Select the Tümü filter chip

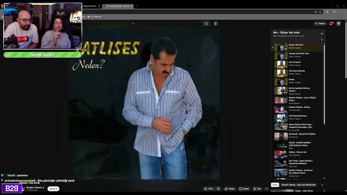[275, 185]
